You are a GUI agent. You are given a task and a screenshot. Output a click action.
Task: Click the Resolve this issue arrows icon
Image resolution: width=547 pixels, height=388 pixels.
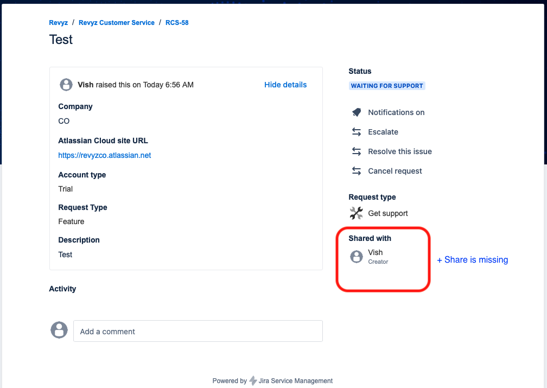click(356, 151)
